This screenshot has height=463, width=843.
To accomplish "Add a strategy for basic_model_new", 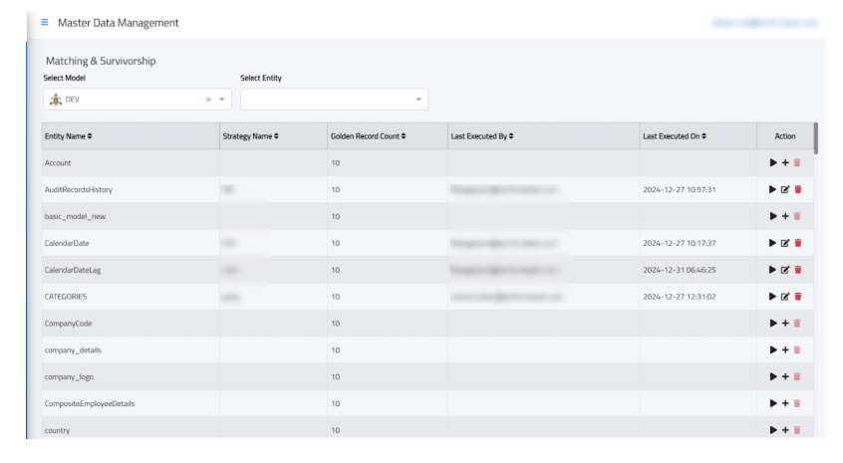I will pos(785,216).
